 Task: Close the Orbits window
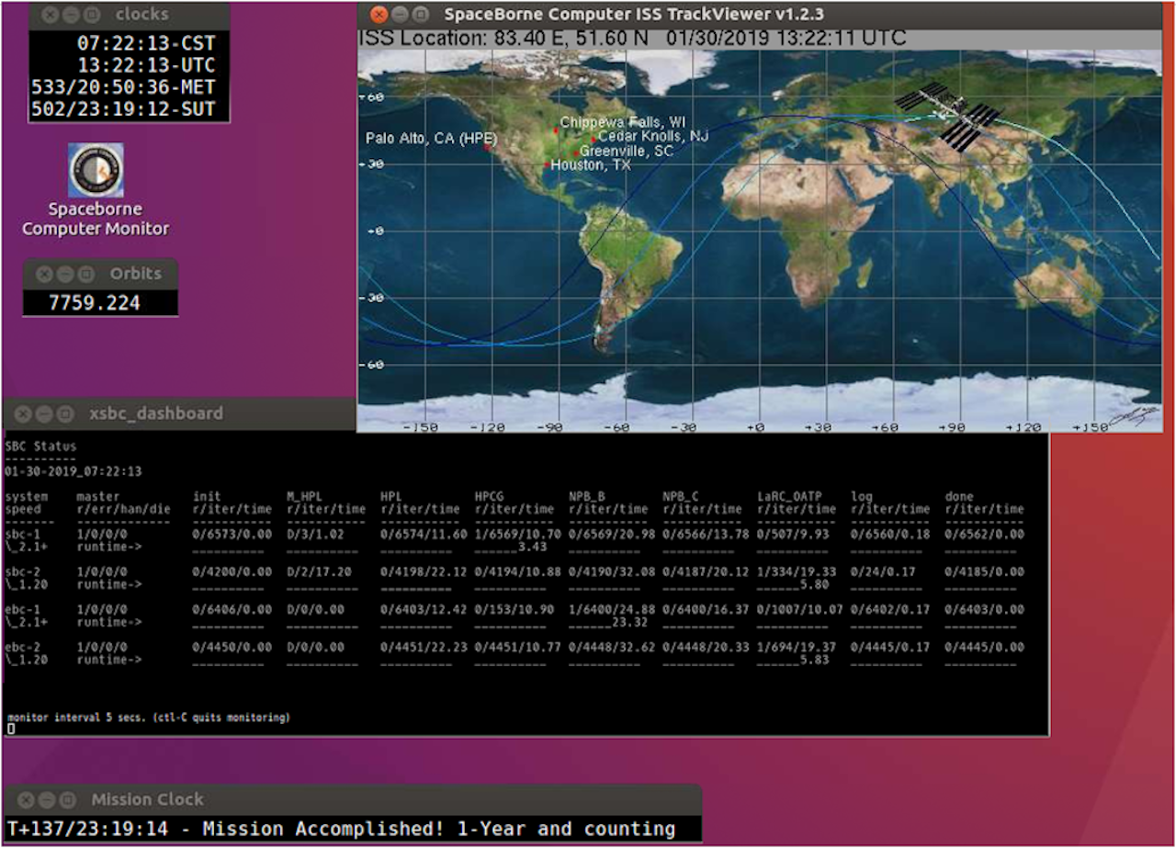tap(44, 274)
